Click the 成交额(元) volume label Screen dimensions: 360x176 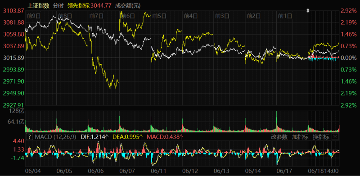(x=128, y=6)
